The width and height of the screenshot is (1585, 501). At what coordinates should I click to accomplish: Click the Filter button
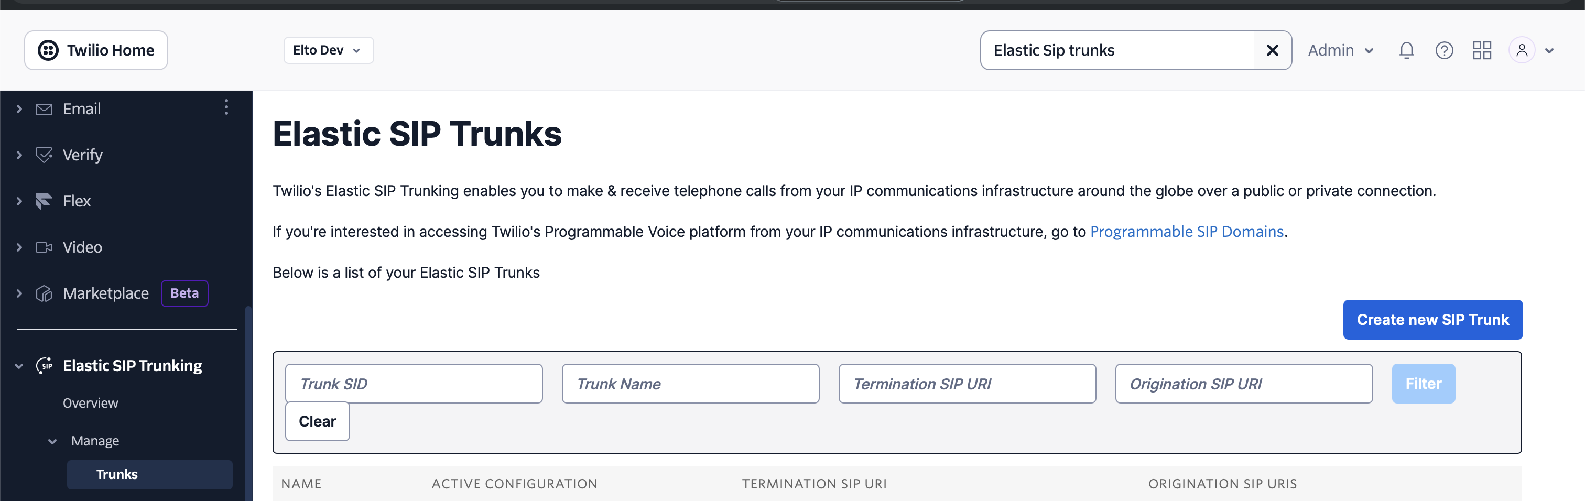[1423, 384]
